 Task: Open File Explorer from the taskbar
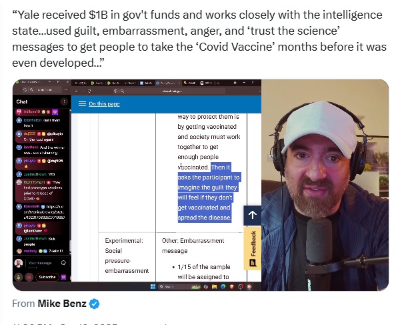tap(214, 287)
